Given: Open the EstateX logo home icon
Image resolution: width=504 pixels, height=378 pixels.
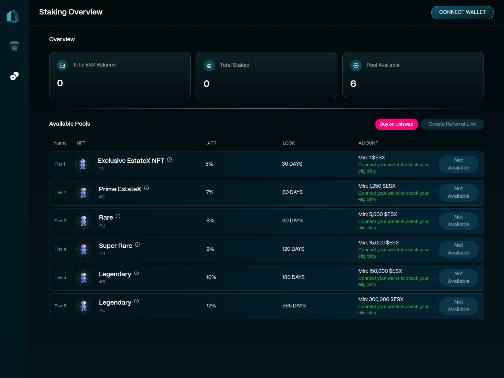Looking at the screenshot, I should 13,16.
